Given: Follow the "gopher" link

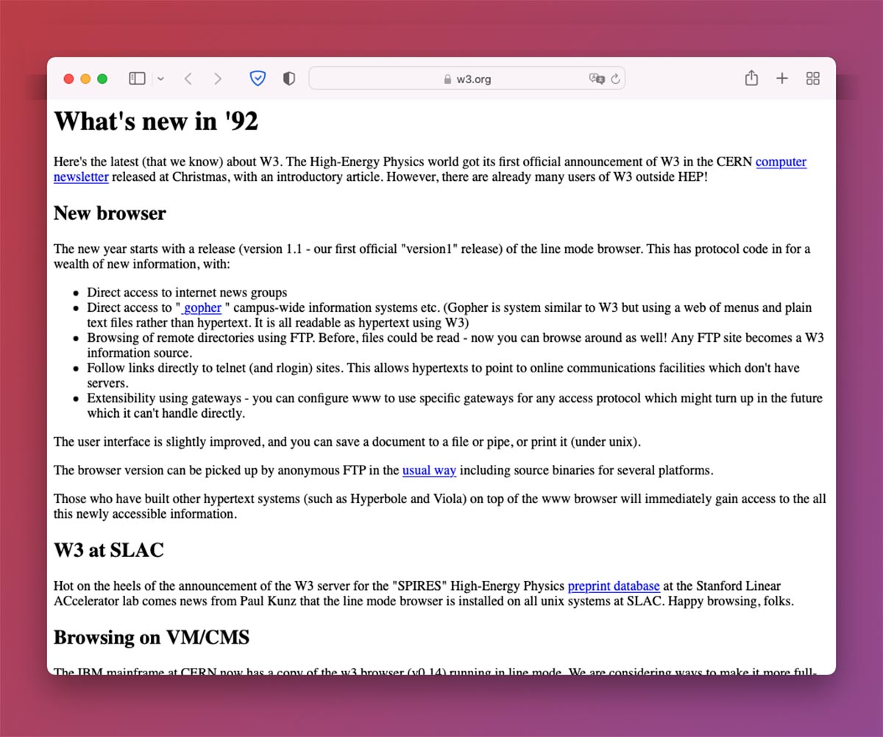Looking at the screenshot, I should pos(201,307).
